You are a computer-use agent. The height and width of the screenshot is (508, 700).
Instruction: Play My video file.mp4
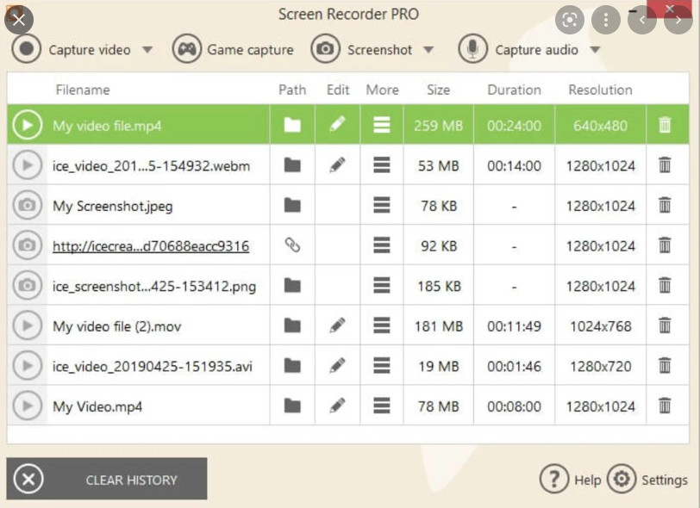pos(28,125)
